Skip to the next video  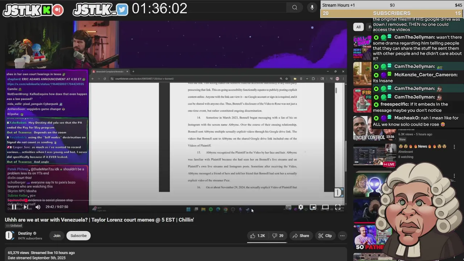click(x=26, y=207)
